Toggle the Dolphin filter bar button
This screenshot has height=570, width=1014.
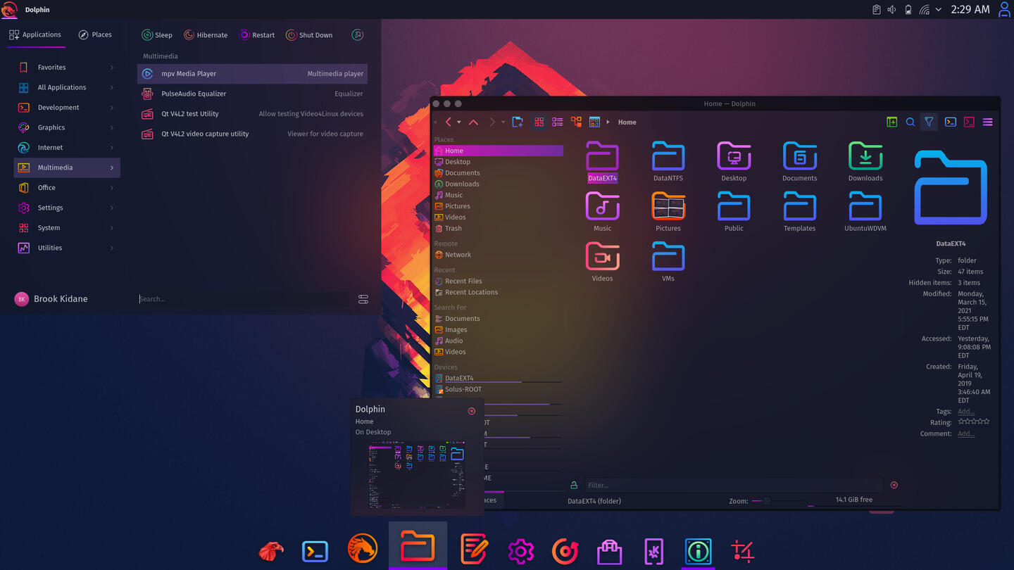point(930,122)
